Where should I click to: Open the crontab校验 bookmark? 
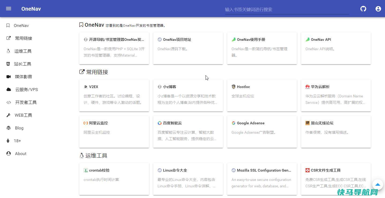tap(114, 179)
